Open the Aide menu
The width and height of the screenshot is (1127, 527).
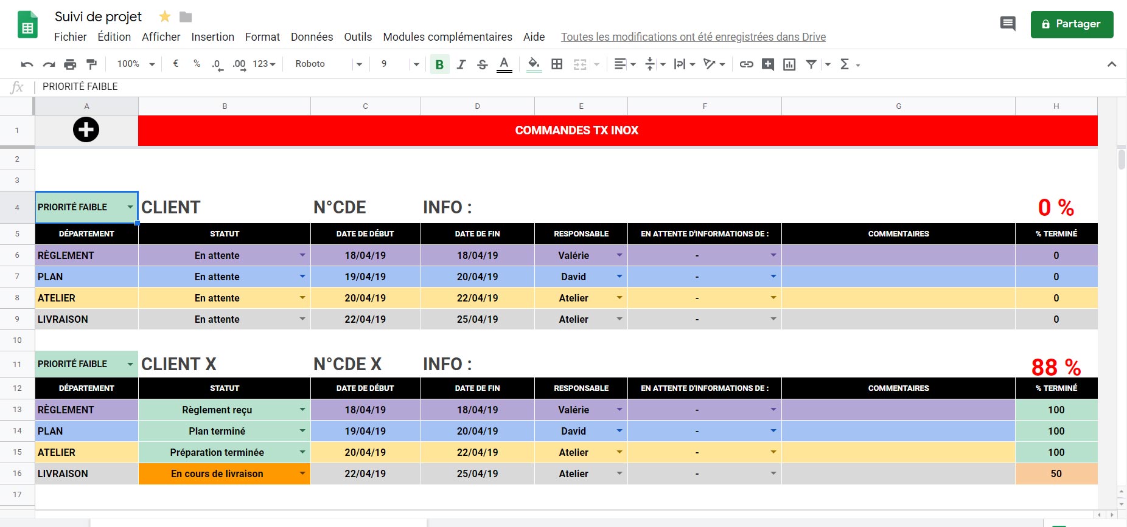pos(534,36)
